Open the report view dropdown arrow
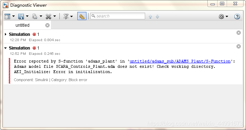Screen dimensions: 246x130 pos(13,16)
